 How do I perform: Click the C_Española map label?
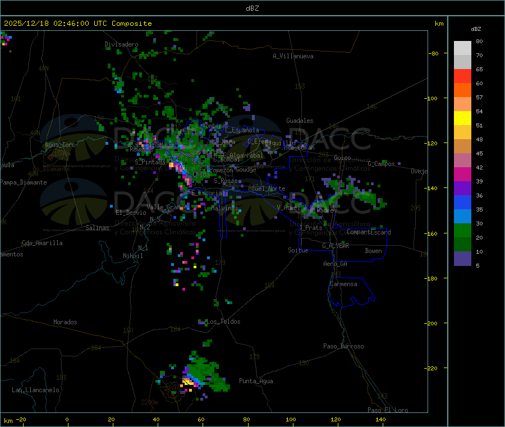click(242, 130)
